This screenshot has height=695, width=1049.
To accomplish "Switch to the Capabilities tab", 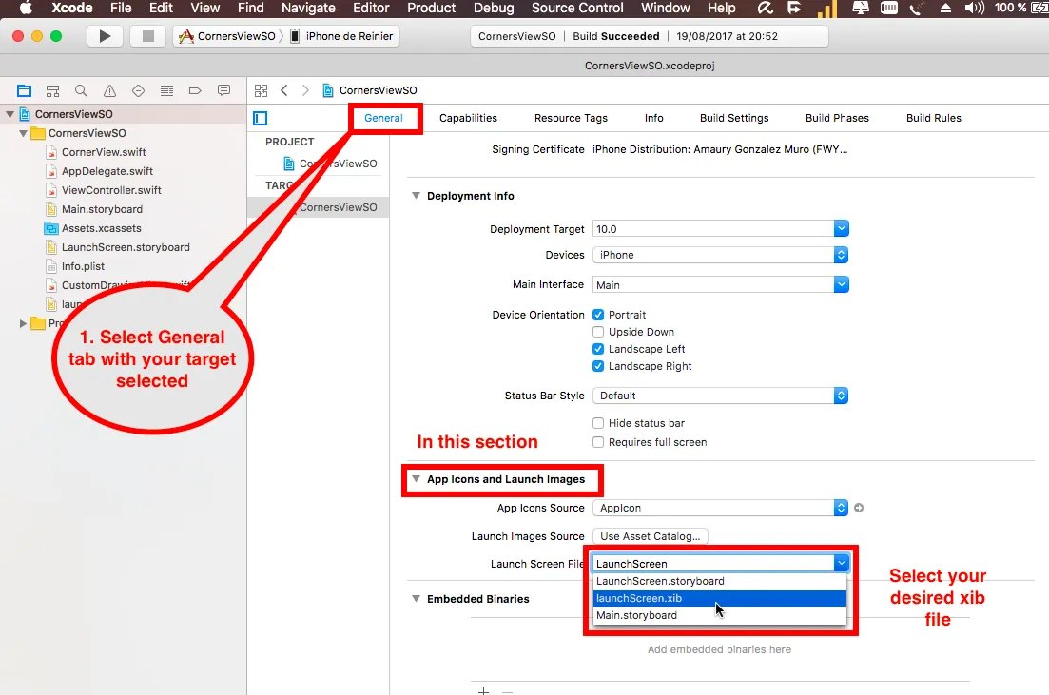I will pyautogui.click(x=468, y=119).
